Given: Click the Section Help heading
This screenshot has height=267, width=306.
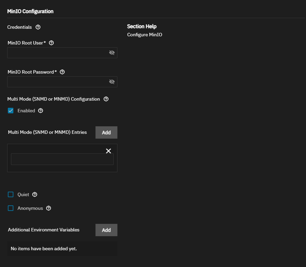Looking at the screenshot, I should pyautogui.click(x=142, y=26).
